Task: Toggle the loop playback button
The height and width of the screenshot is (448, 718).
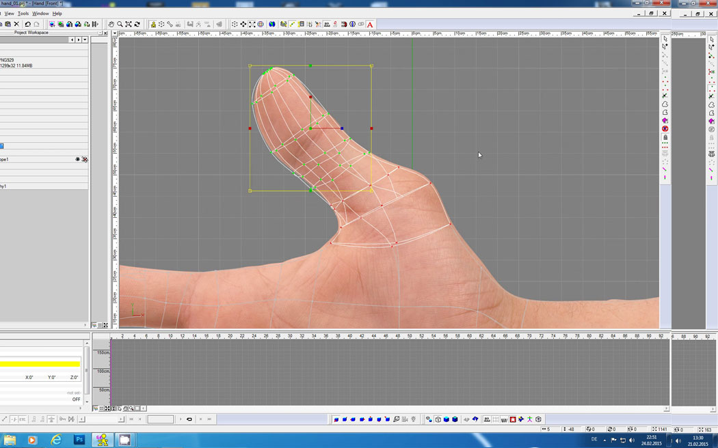Action: click(x=189, y=419)
